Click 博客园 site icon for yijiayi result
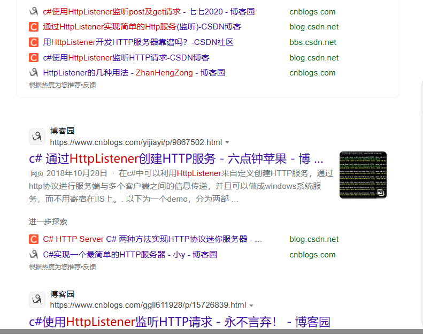423x335 pixels. click(x=37, y=136)
